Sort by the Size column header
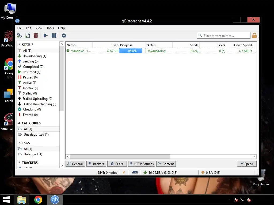The width and height of the screenshot is (274, 205). pos(106,45)
